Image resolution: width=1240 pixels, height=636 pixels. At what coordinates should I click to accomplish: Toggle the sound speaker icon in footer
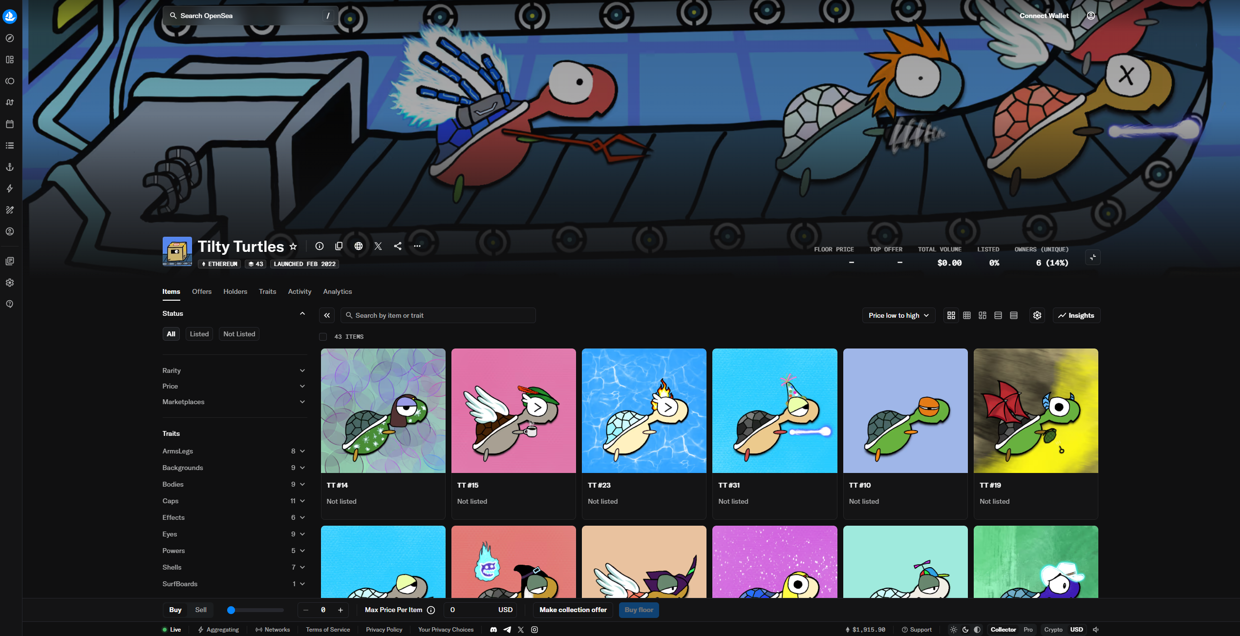click(x=1096, y=630)
